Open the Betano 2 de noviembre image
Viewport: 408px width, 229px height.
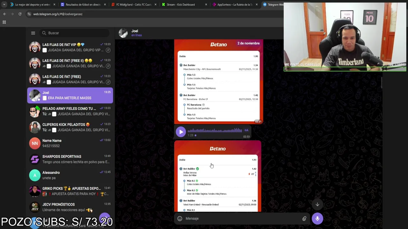(218, 82)
